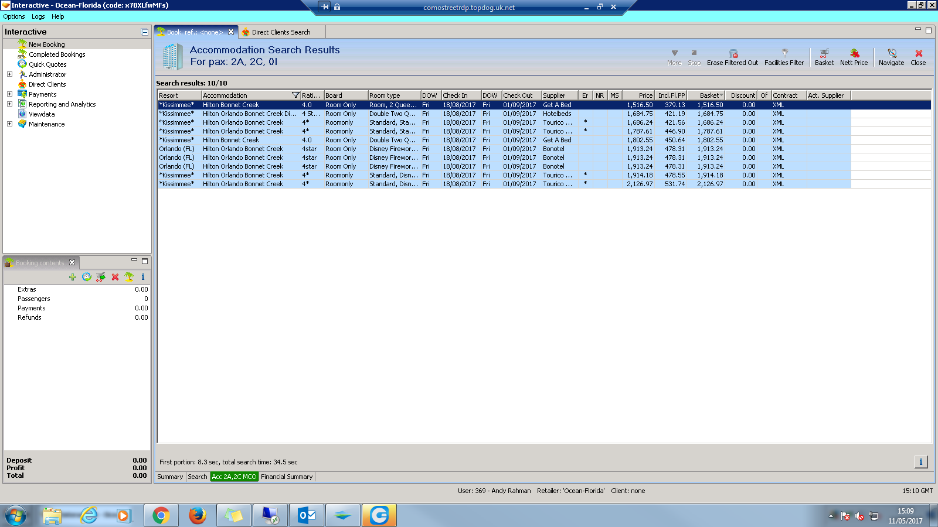Viewport: 938px width, 527px height.
Task: Open Viewdata from the Interactive tree
Action: tap(42, 114)
